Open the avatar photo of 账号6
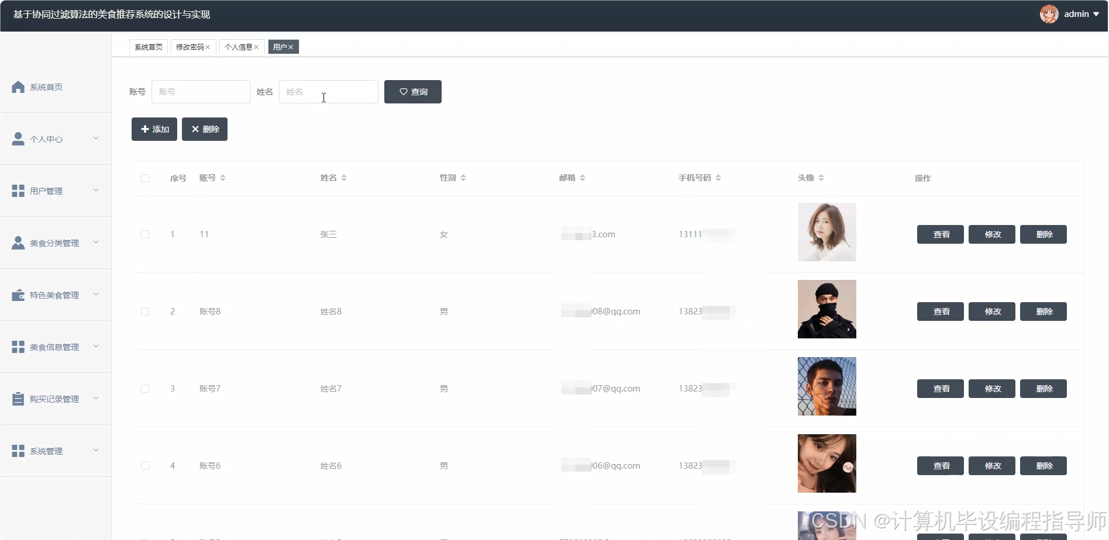1109x540 pixels. [827, 463]
